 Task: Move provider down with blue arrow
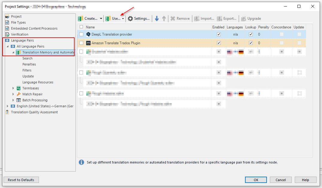(157, 19)
